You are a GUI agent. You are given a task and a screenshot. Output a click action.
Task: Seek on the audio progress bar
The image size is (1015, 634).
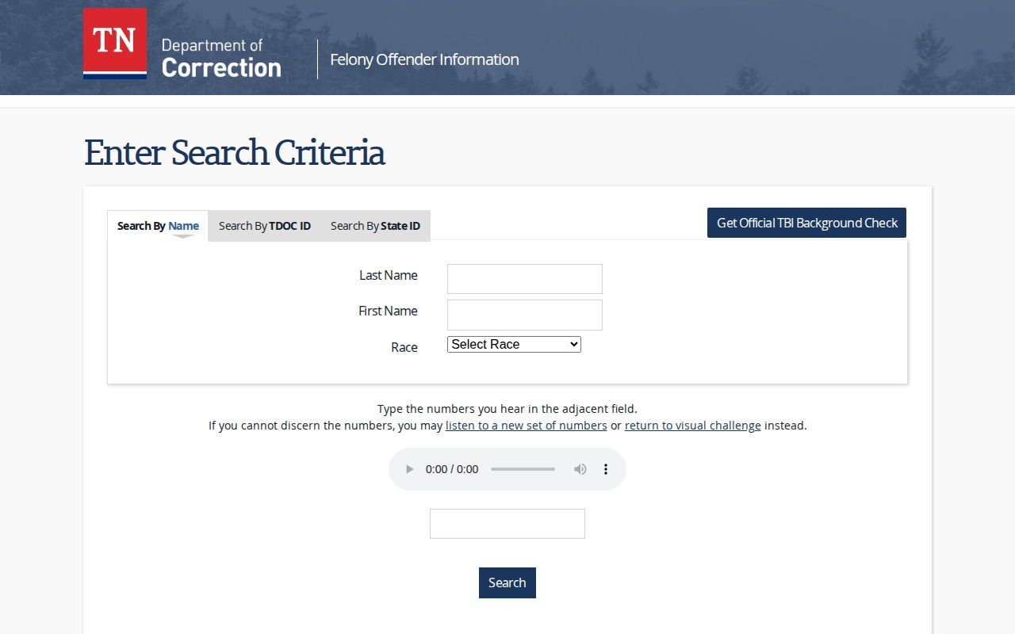pos(523,469)
